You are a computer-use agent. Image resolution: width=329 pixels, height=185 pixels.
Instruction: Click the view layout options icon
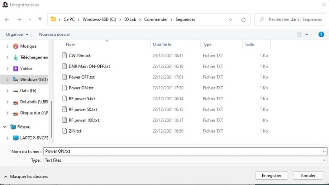[300, 35]
